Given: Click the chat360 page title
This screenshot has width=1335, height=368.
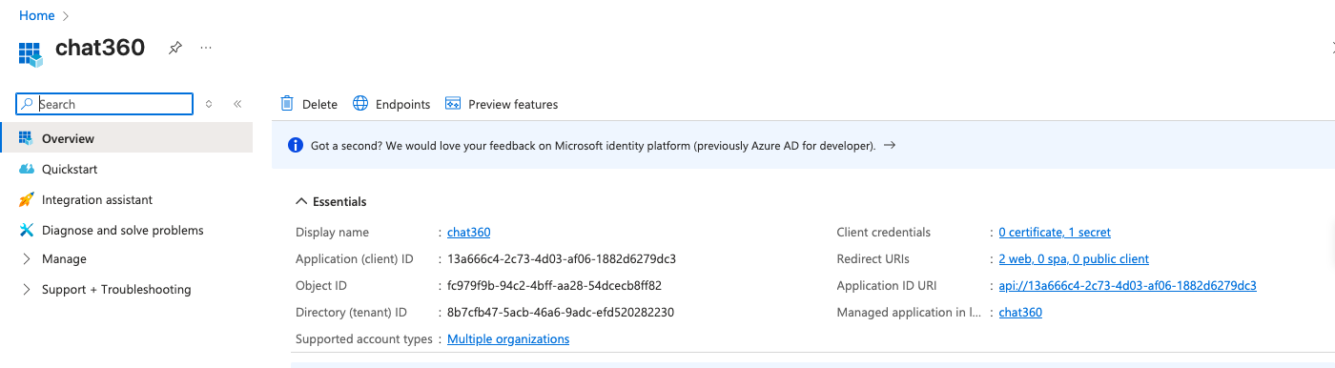Looking at the screenshot, I should click(100, 48).
